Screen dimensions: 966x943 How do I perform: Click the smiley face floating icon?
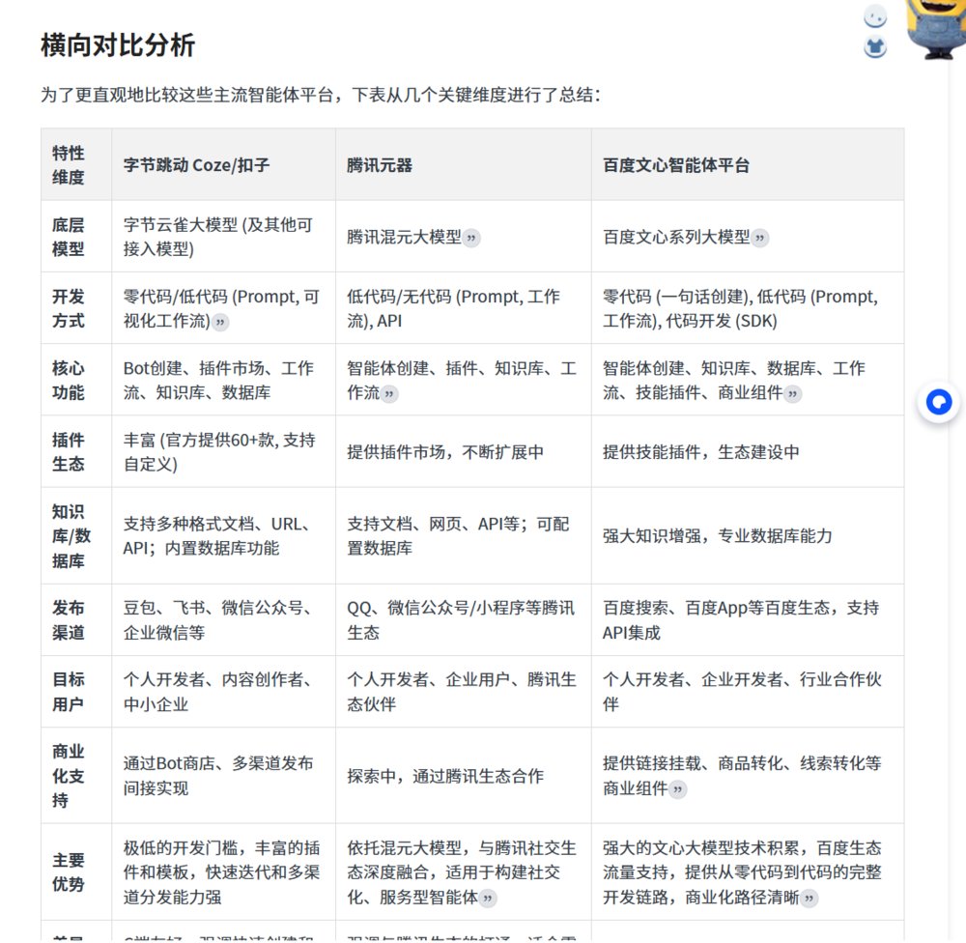tap(875, 17)
